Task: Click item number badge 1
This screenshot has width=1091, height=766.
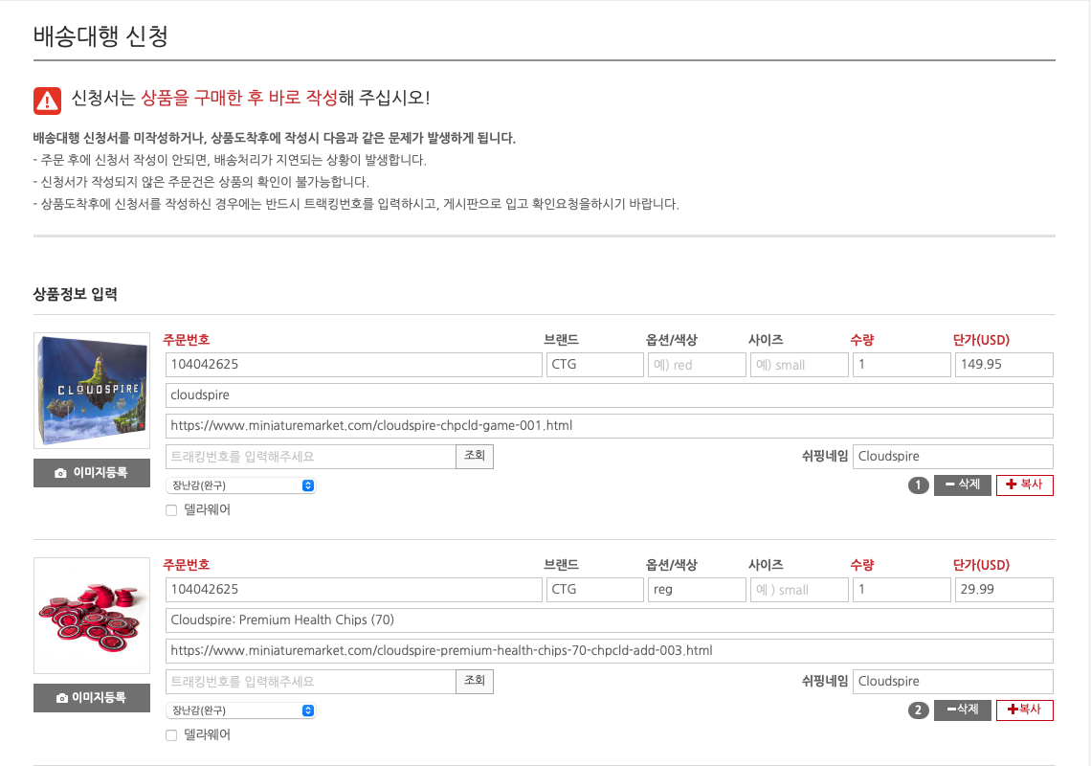Action: 919,485
